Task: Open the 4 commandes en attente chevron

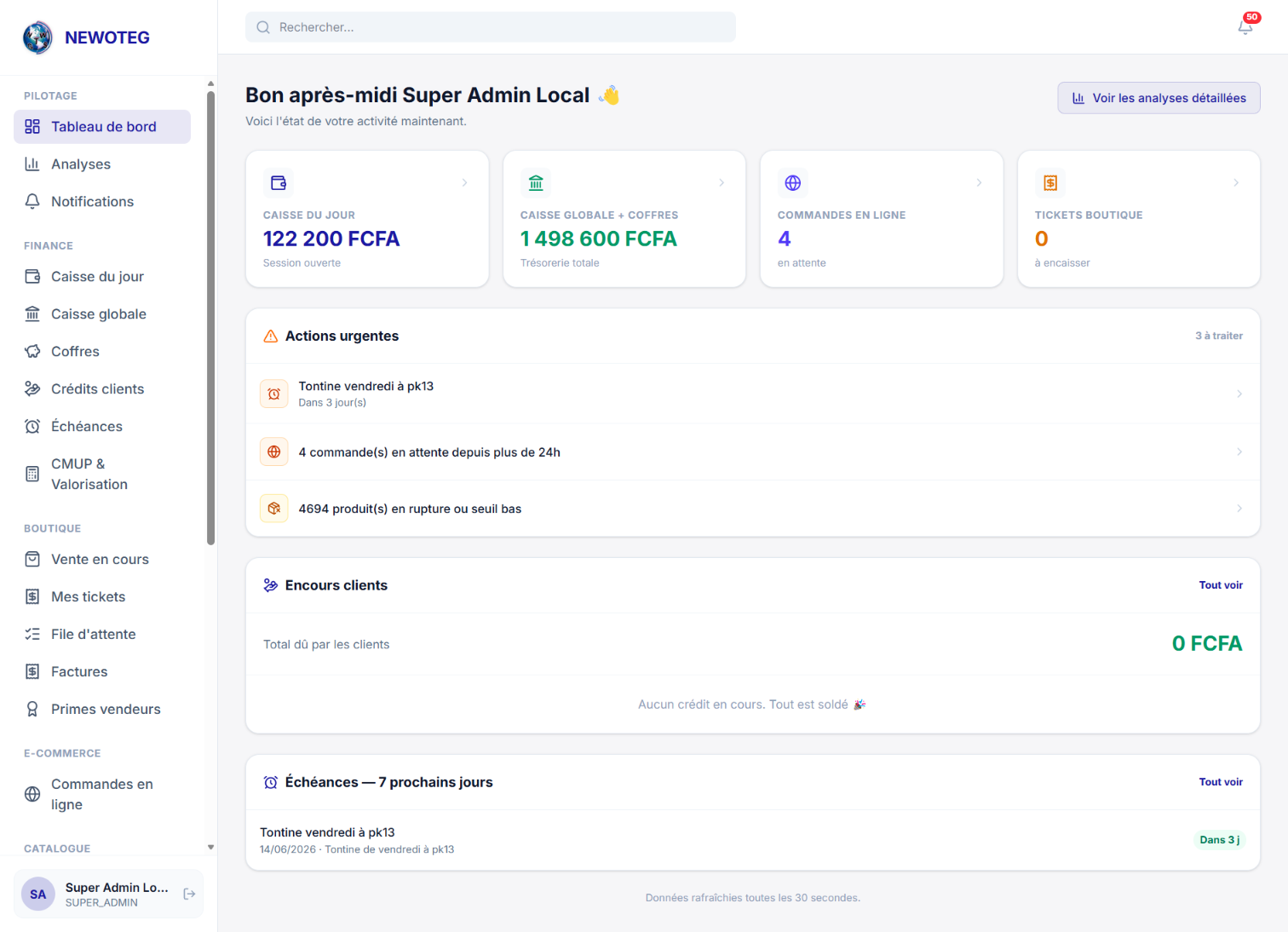Action: [x=1239, y=452]
